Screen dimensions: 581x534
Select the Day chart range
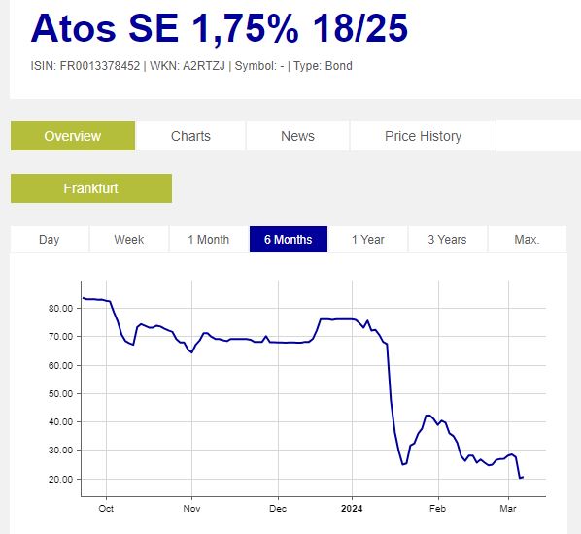[x=50, y=239]
